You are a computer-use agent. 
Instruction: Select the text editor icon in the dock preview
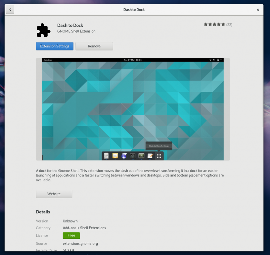(x=150, y=156)
